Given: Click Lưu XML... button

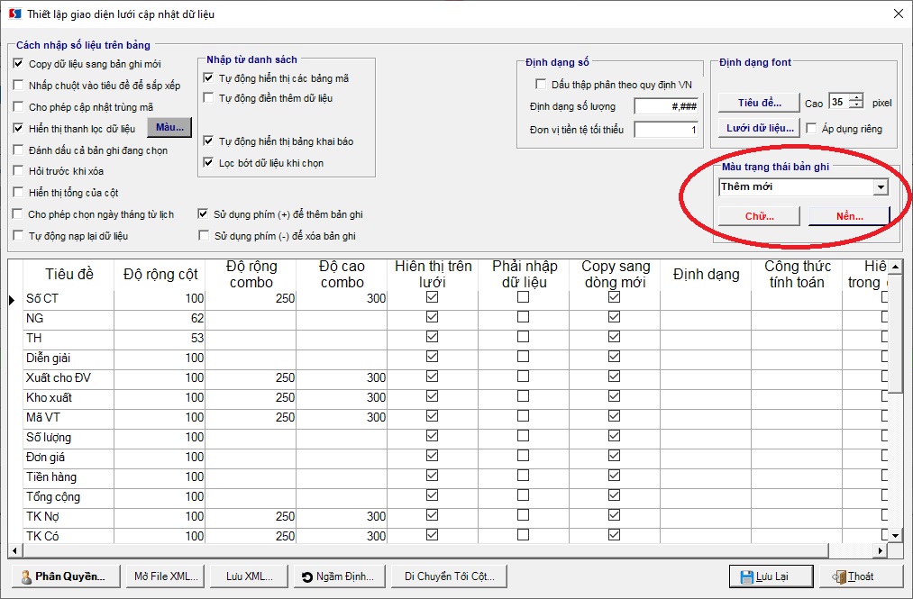Looking at the screenshot, I should click(250, 576).
